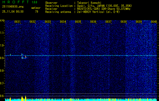159x101 pixels.
Task: Click time marker 0639
Action: (139, 22)
